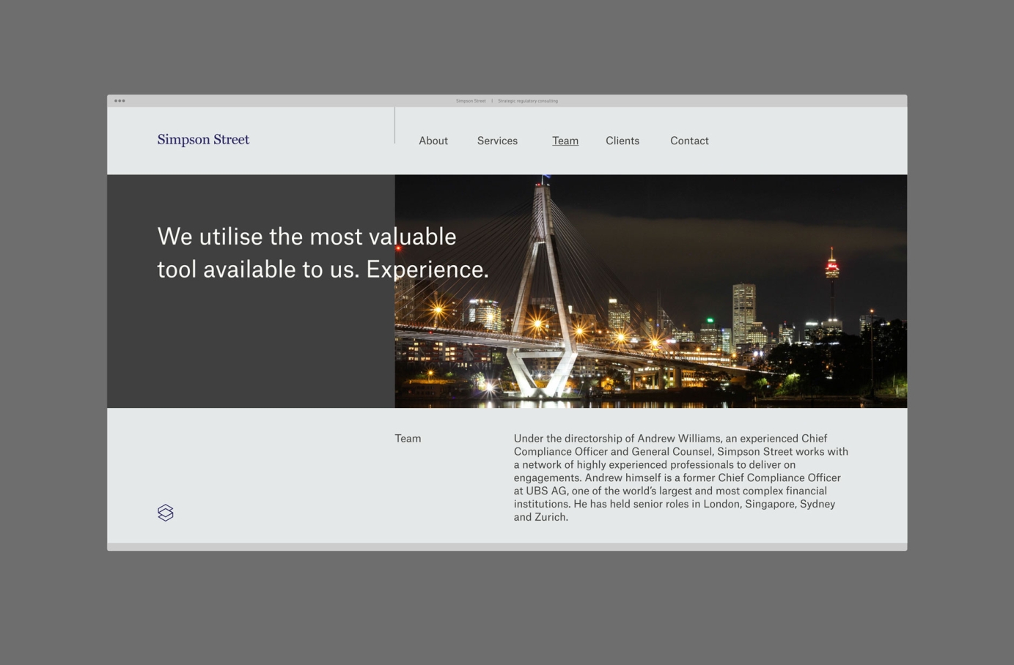Click the red-lit Sydney Tower in photo
The image size is (1014, 665).
click(x=831, y=265)
